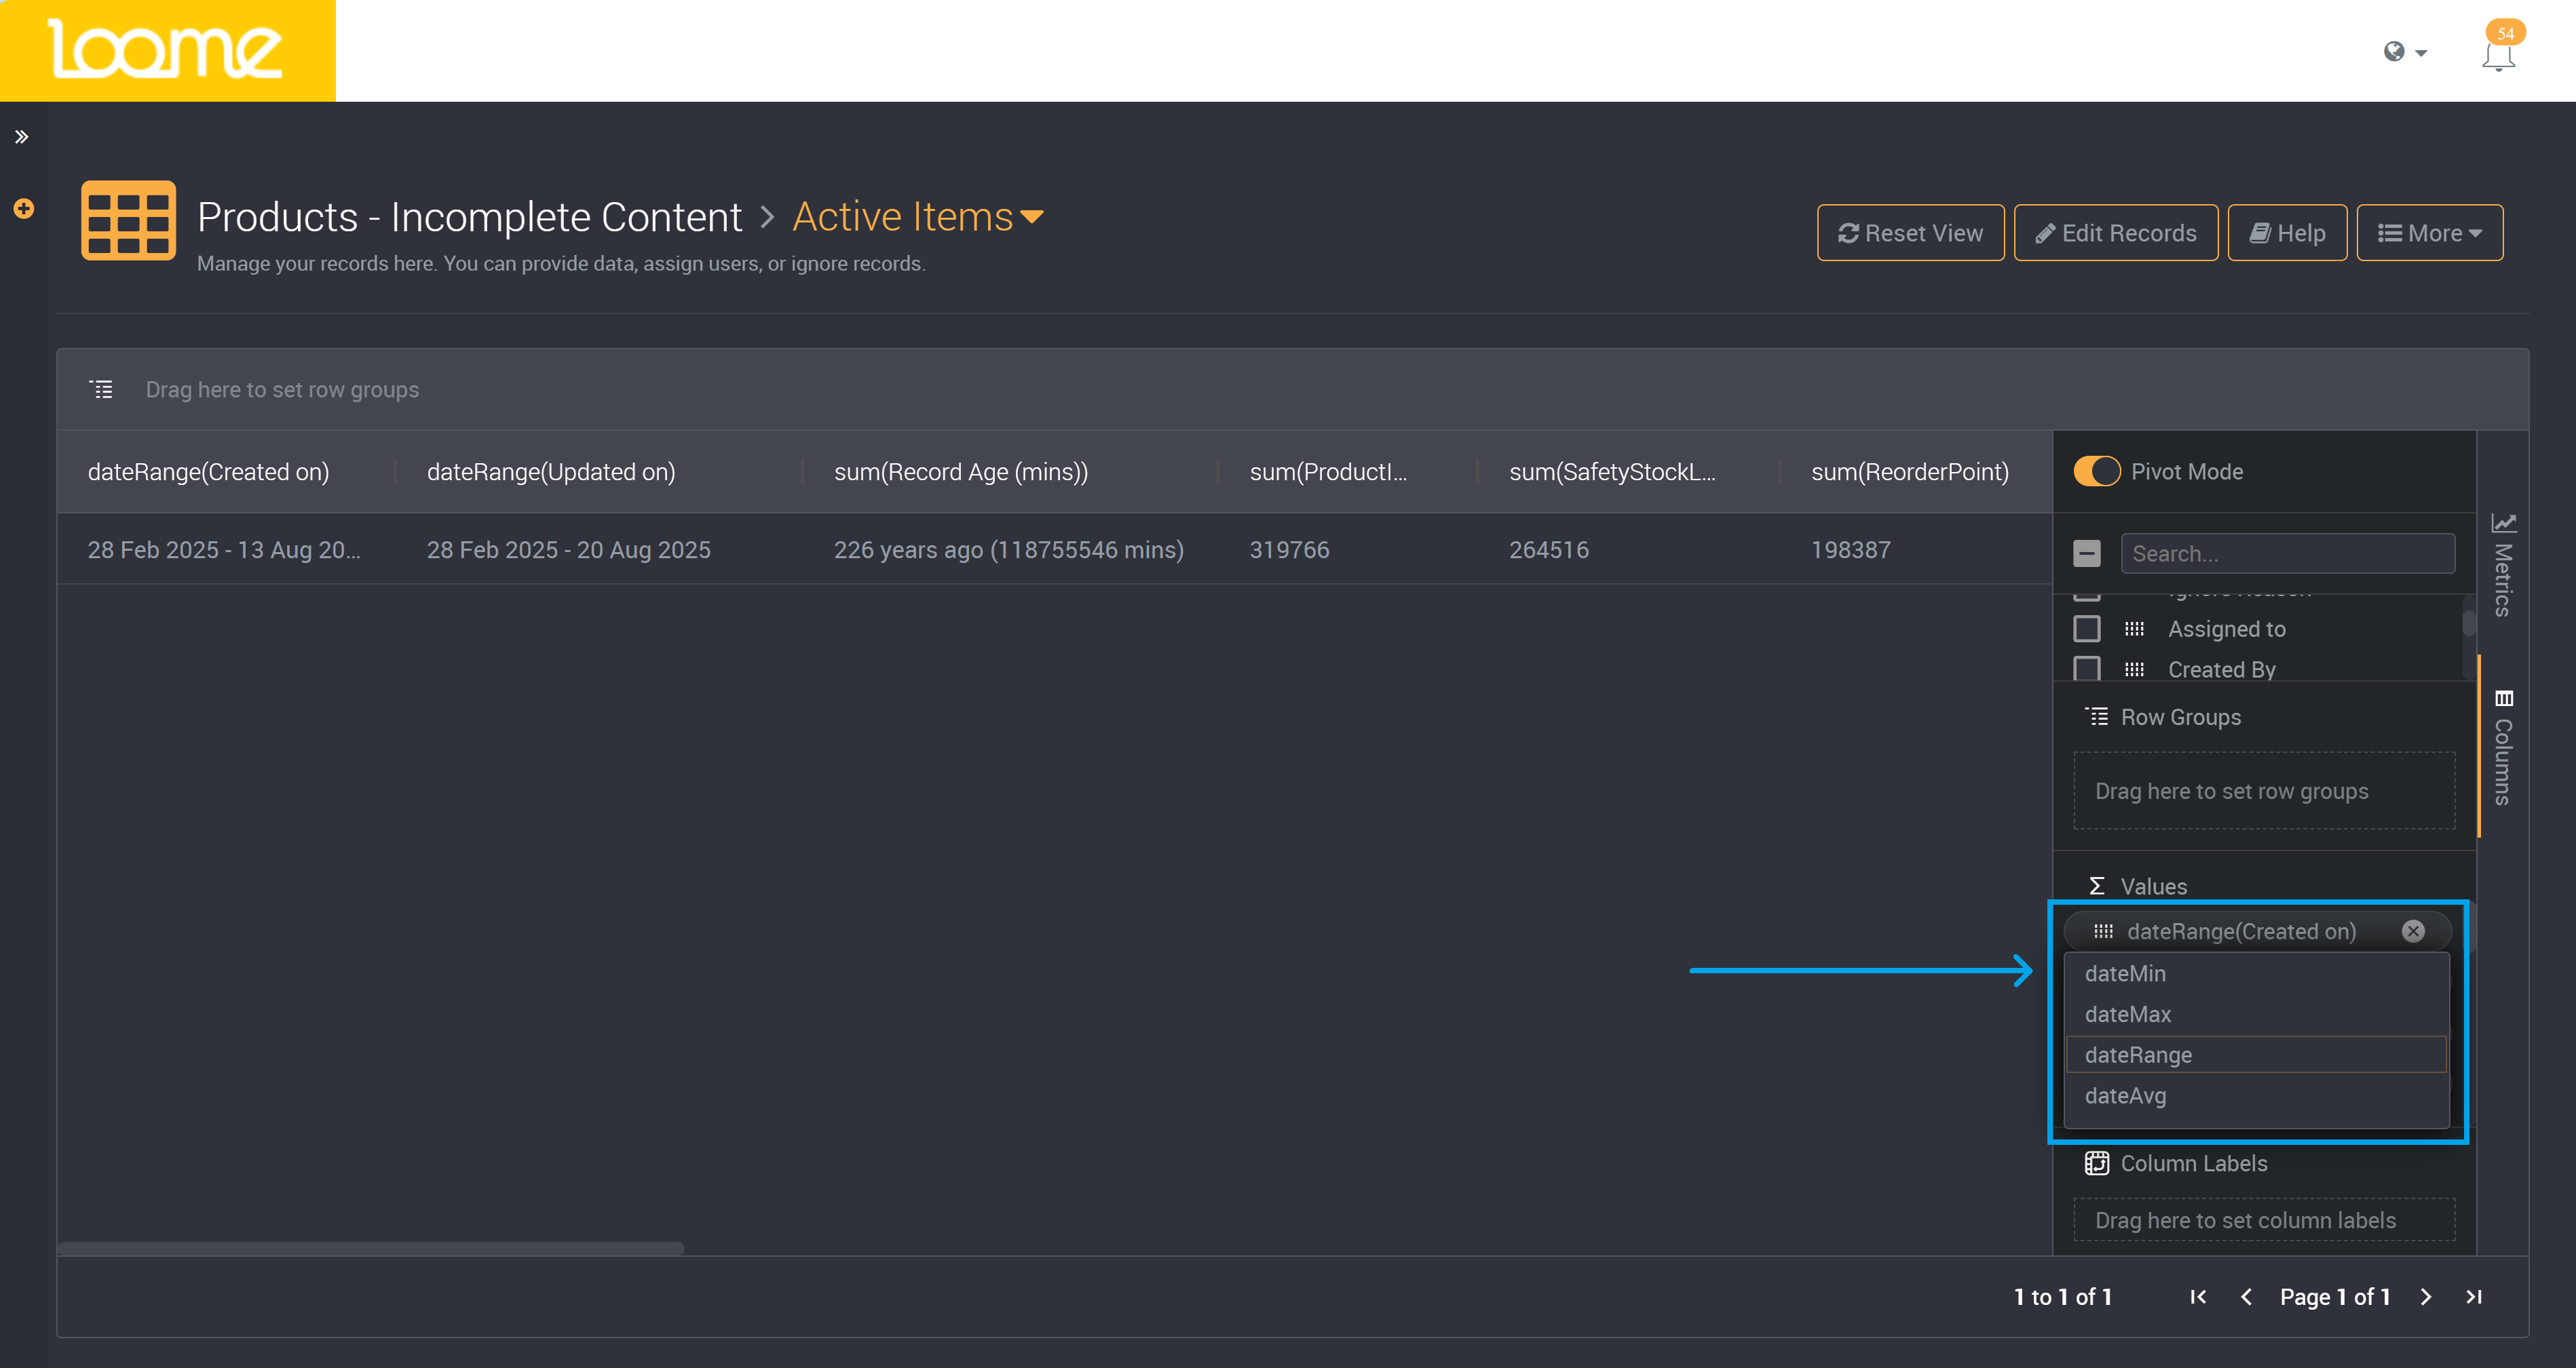Screen dimensions: 2576x1368
Task: Open the notifications bell
Action: 2498,55
